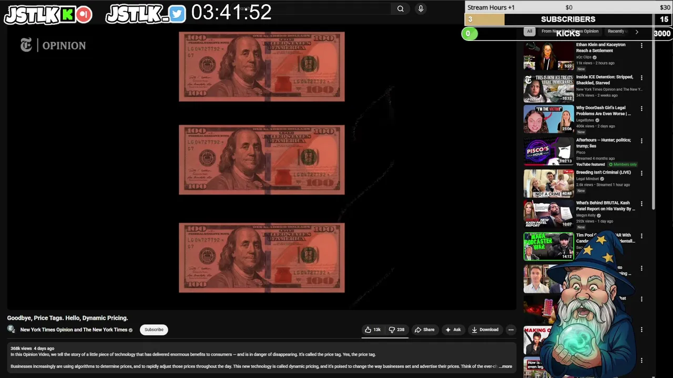673x378 pixels.
Task: Click the KICKS goal progress bar
Action: (568, 33)
